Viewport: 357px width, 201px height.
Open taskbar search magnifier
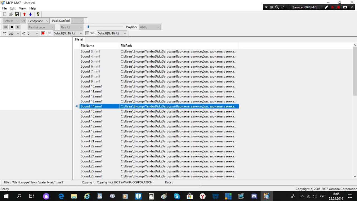[19, 196]
